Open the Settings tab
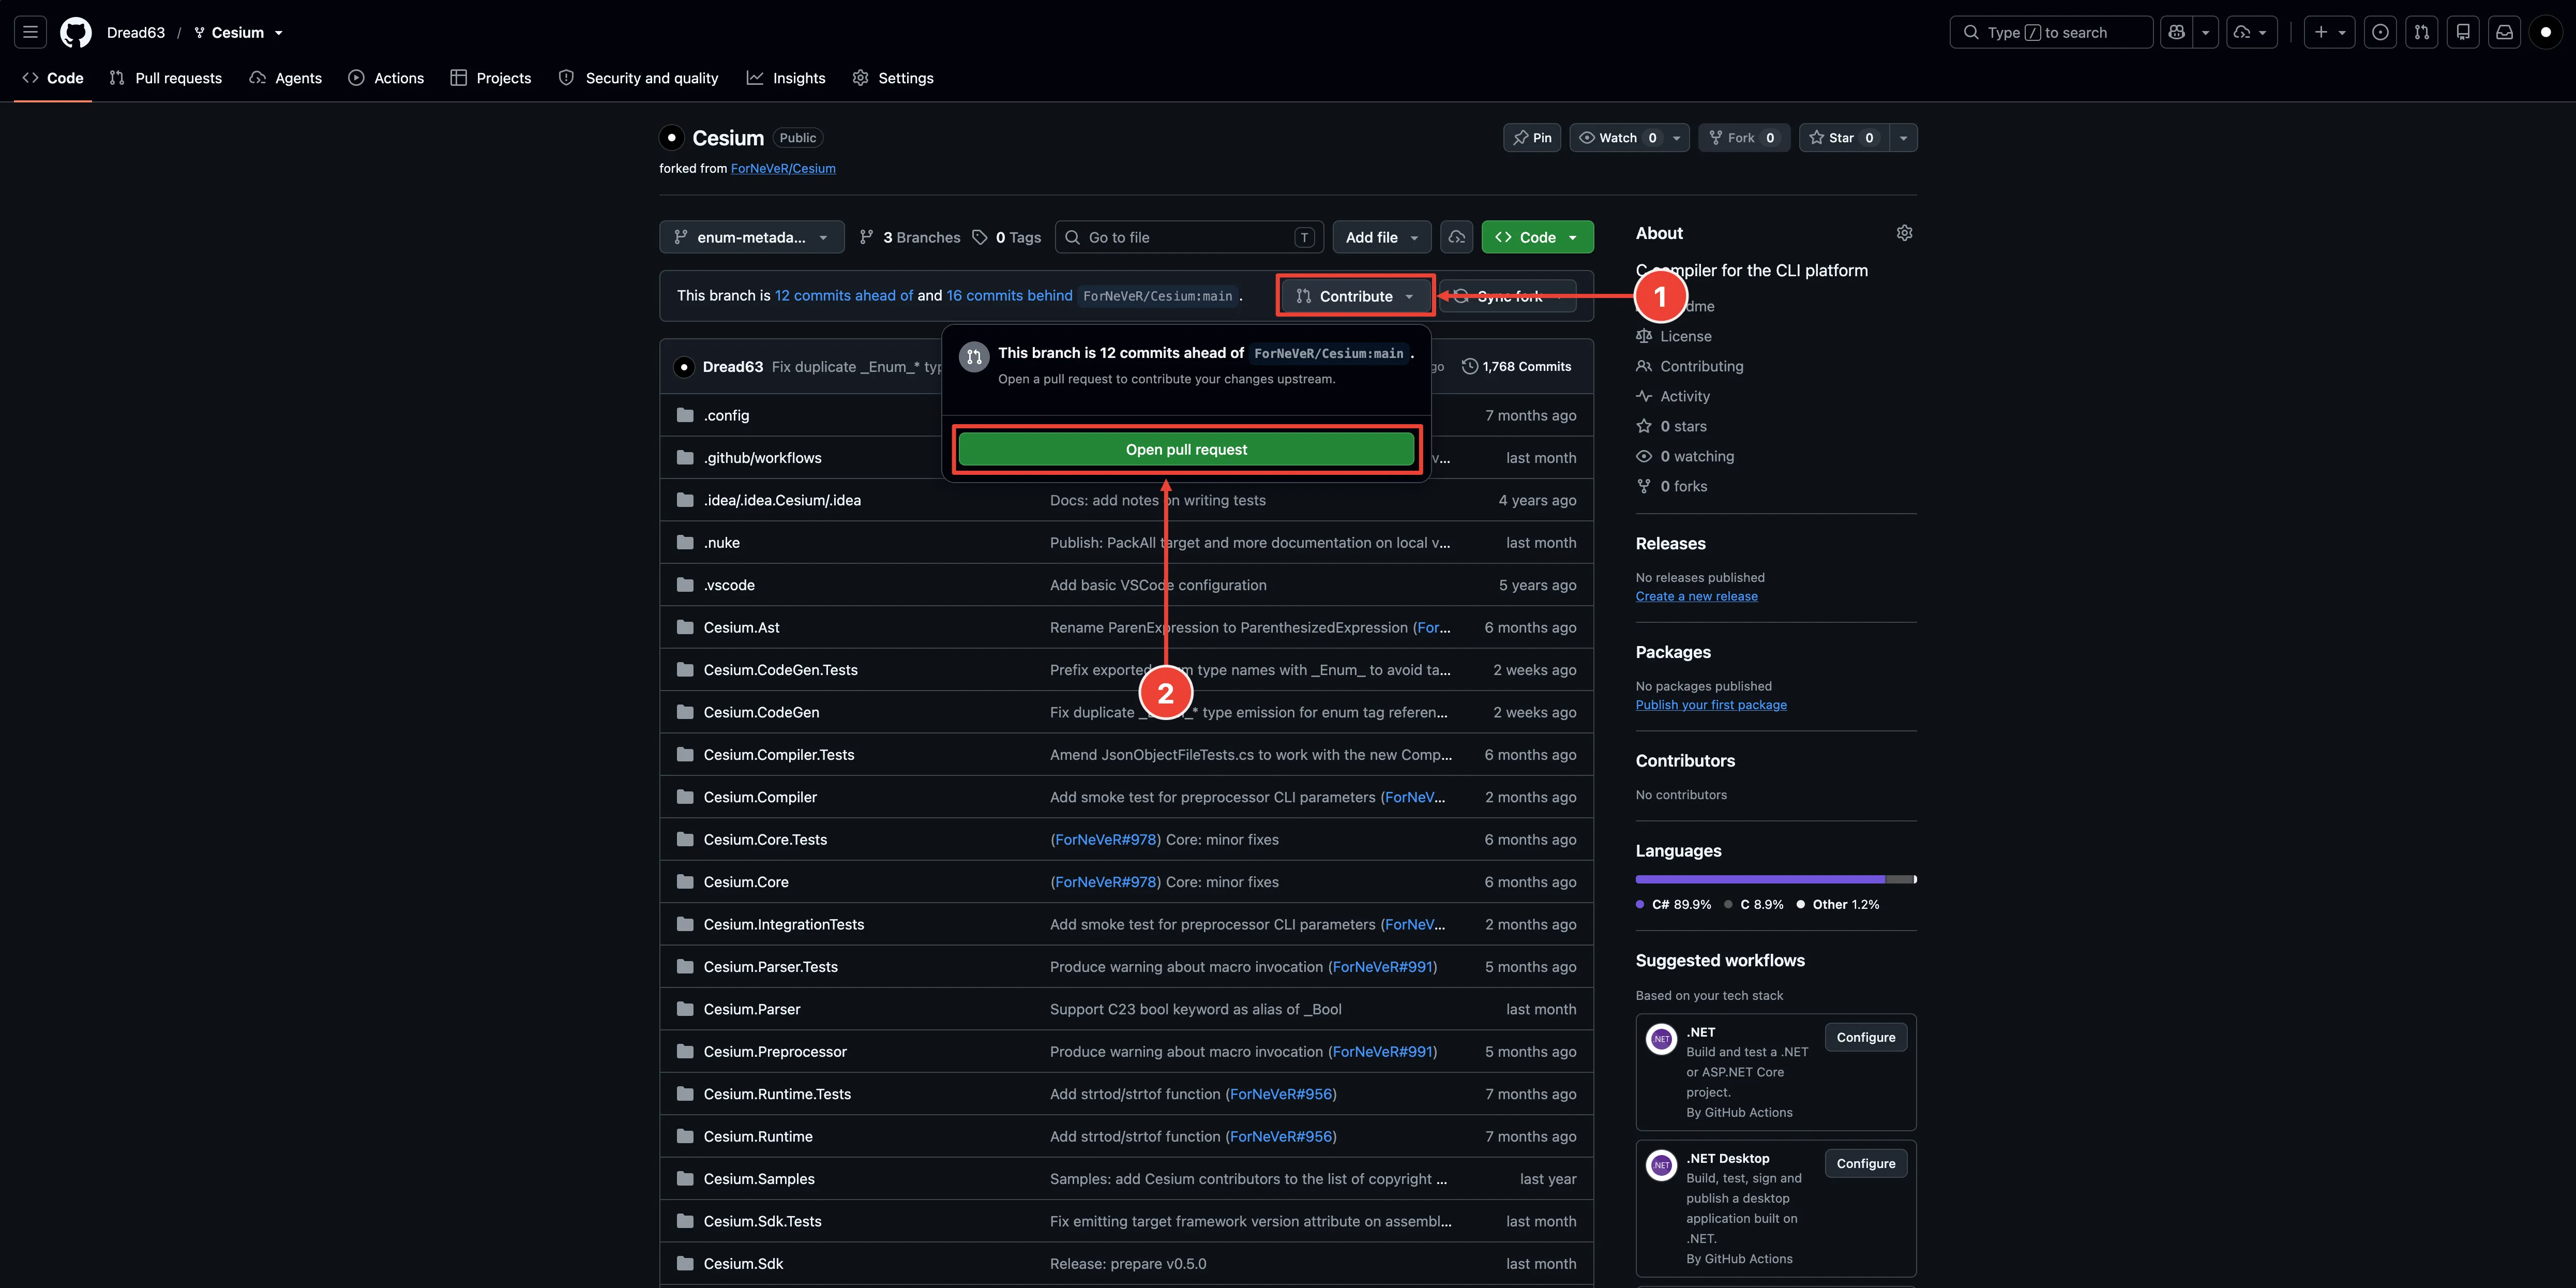Viewport: 2576px width, 1288px height. pyautogui.click(x=893, y=78)
